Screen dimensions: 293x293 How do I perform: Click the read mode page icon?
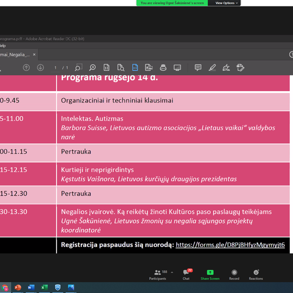pyautogui.click(x=149, y=67)
